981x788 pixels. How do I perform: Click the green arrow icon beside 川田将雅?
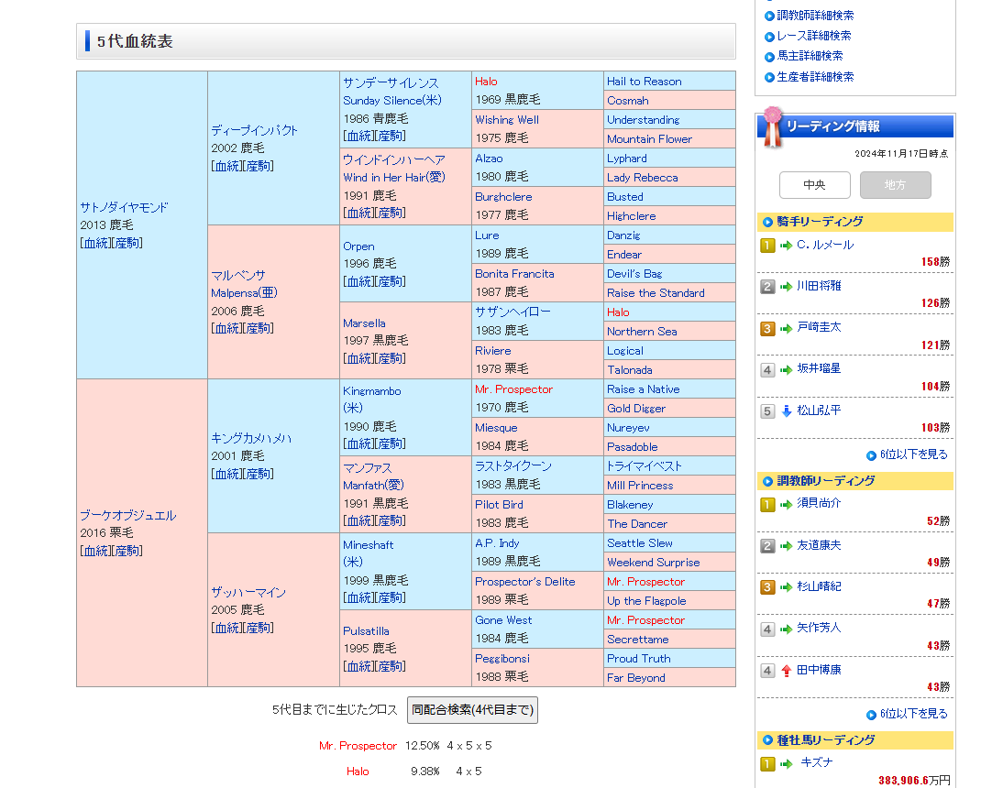[x=786, y=287]
